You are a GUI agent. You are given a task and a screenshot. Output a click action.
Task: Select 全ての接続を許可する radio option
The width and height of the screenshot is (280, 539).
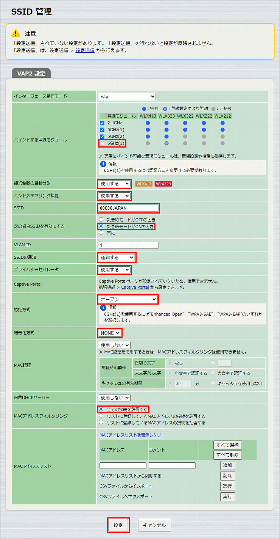101,409
